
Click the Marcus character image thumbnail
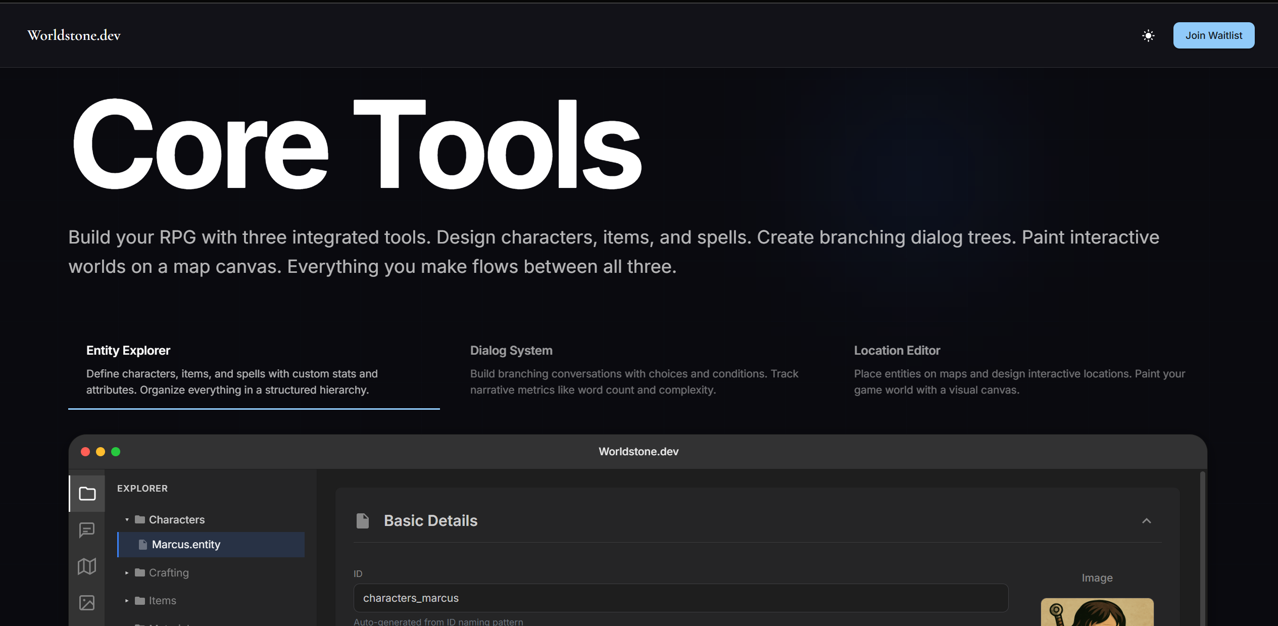1097,612
